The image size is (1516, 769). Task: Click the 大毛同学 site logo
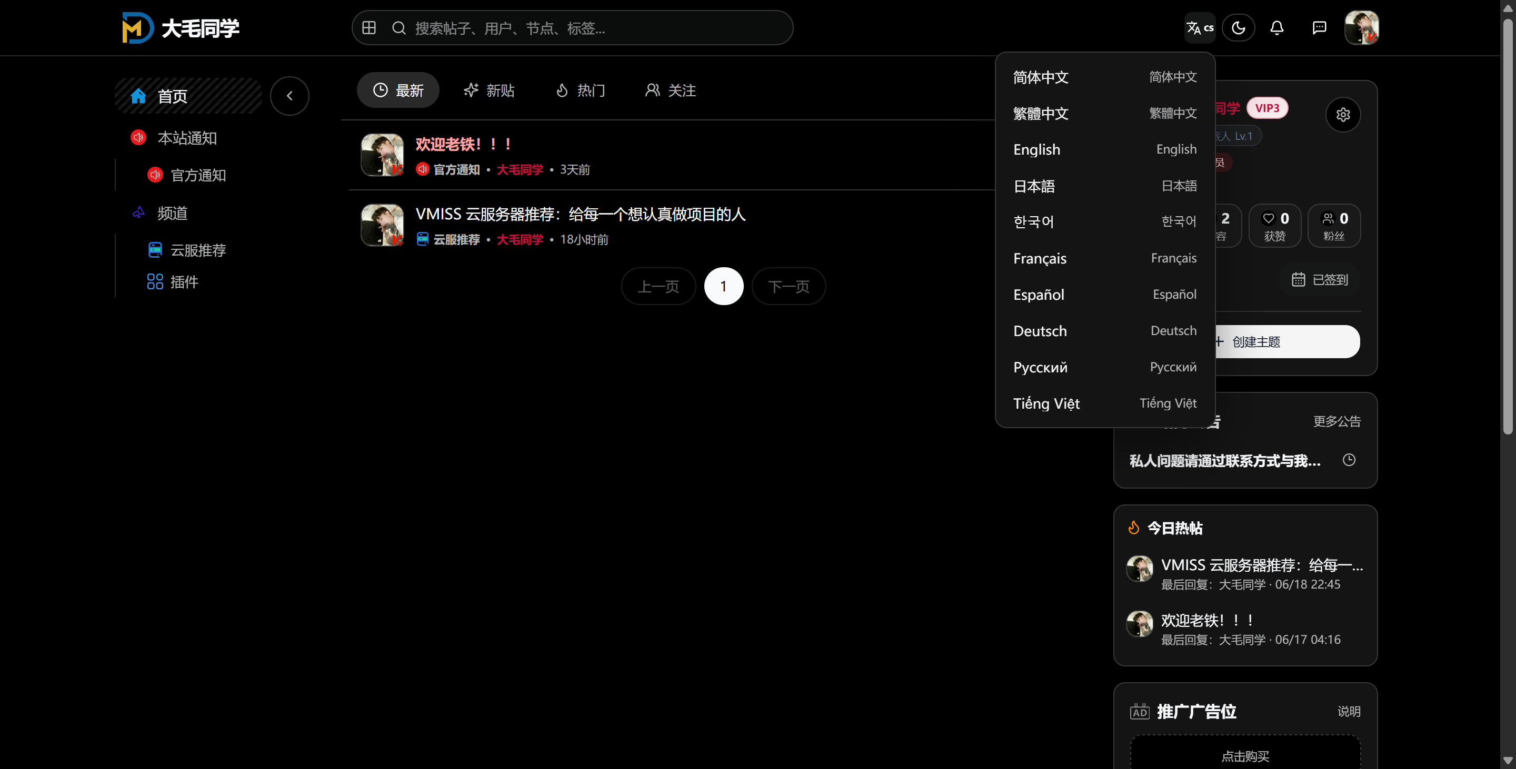pos(181,28)
